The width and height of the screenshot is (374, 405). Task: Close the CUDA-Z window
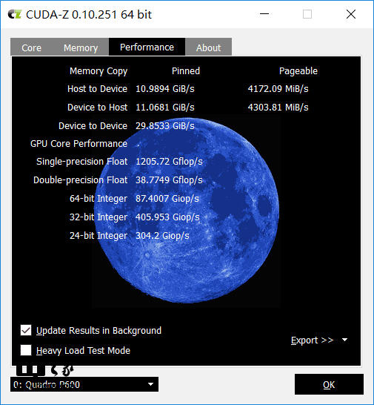click(351, 14)
